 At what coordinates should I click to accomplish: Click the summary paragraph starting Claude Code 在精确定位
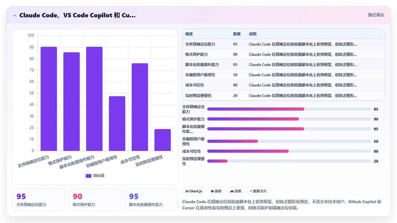282,205
